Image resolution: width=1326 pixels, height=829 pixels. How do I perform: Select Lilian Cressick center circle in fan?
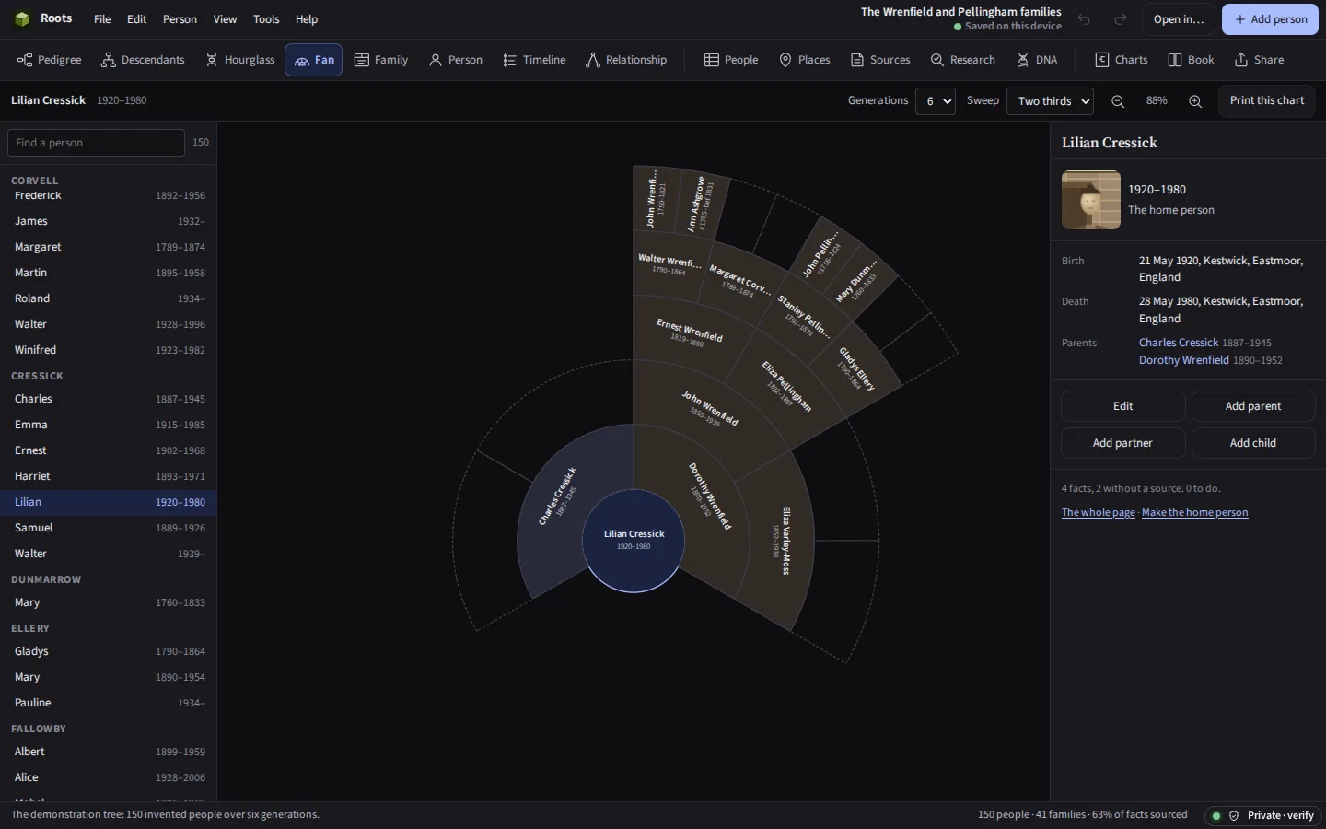634,541
